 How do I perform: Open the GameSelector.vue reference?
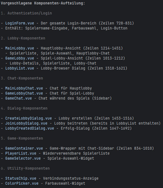tap(23, 159)
